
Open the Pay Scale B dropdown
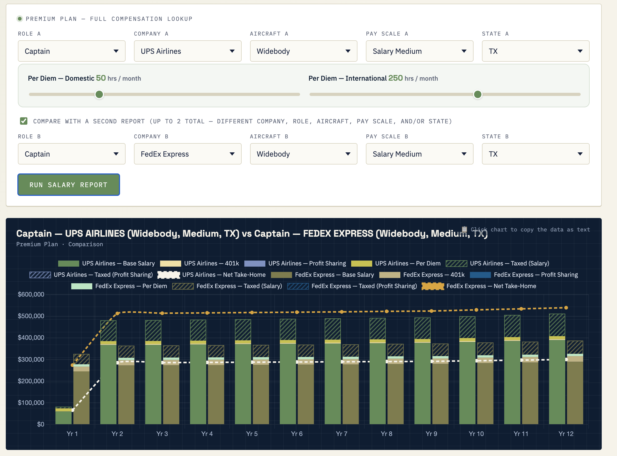tap(419, 154)
